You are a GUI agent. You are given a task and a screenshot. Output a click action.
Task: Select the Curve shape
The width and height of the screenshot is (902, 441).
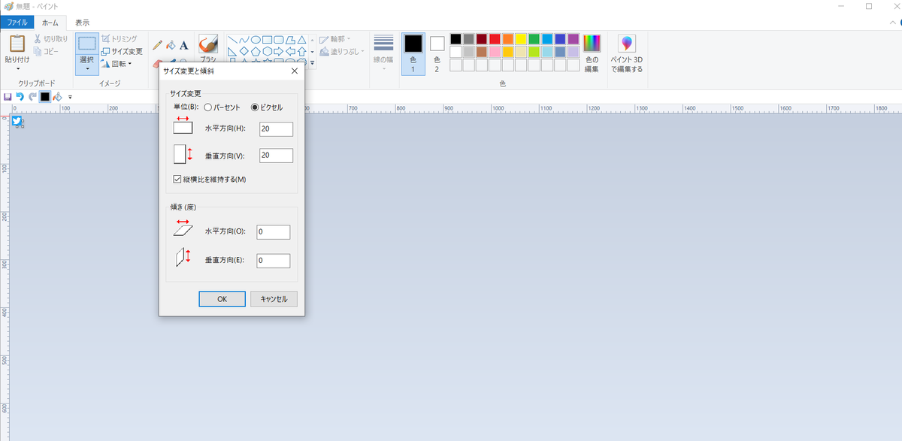[x=244, y=39]
